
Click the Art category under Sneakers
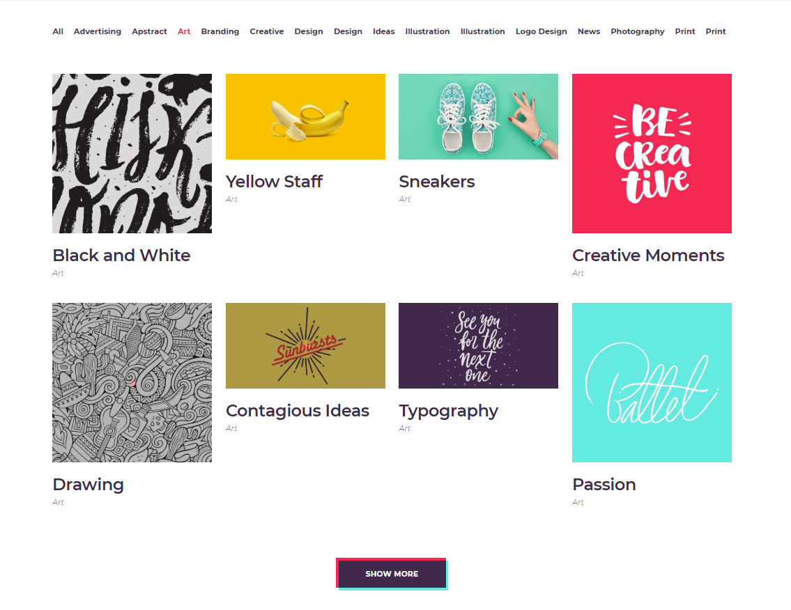(405, 199)
